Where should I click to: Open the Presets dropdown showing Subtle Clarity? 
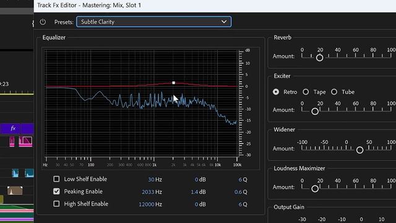[x=154, y=22]
